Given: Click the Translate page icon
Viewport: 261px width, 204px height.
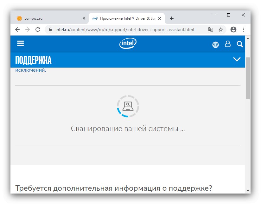Looking at the screenshot, I should tap(210, 30).
